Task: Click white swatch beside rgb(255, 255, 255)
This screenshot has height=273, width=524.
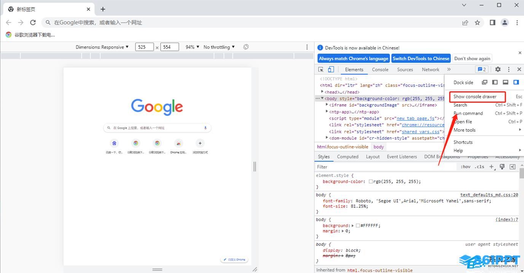Action: (371, 182)
